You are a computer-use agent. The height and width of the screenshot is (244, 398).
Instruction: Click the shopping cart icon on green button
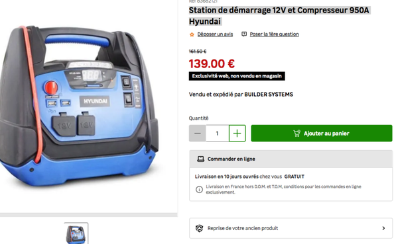[297, 133]
